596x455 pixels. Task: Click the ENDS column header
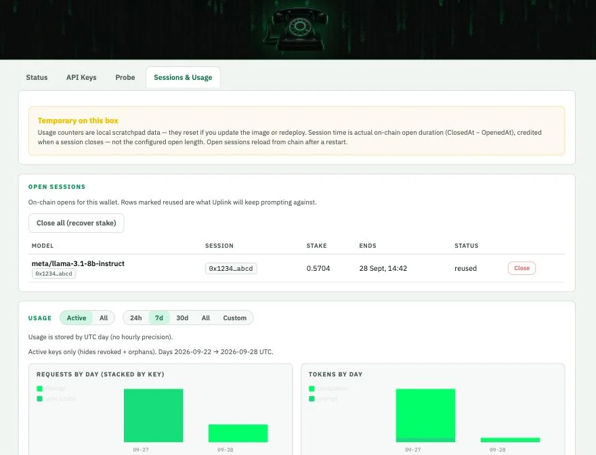coord(368,246)
